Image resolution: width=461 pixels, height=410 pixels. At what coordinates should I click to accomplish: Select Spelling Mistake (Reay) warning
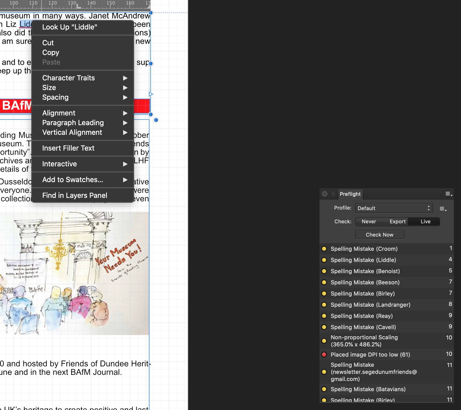coord(387,316)
